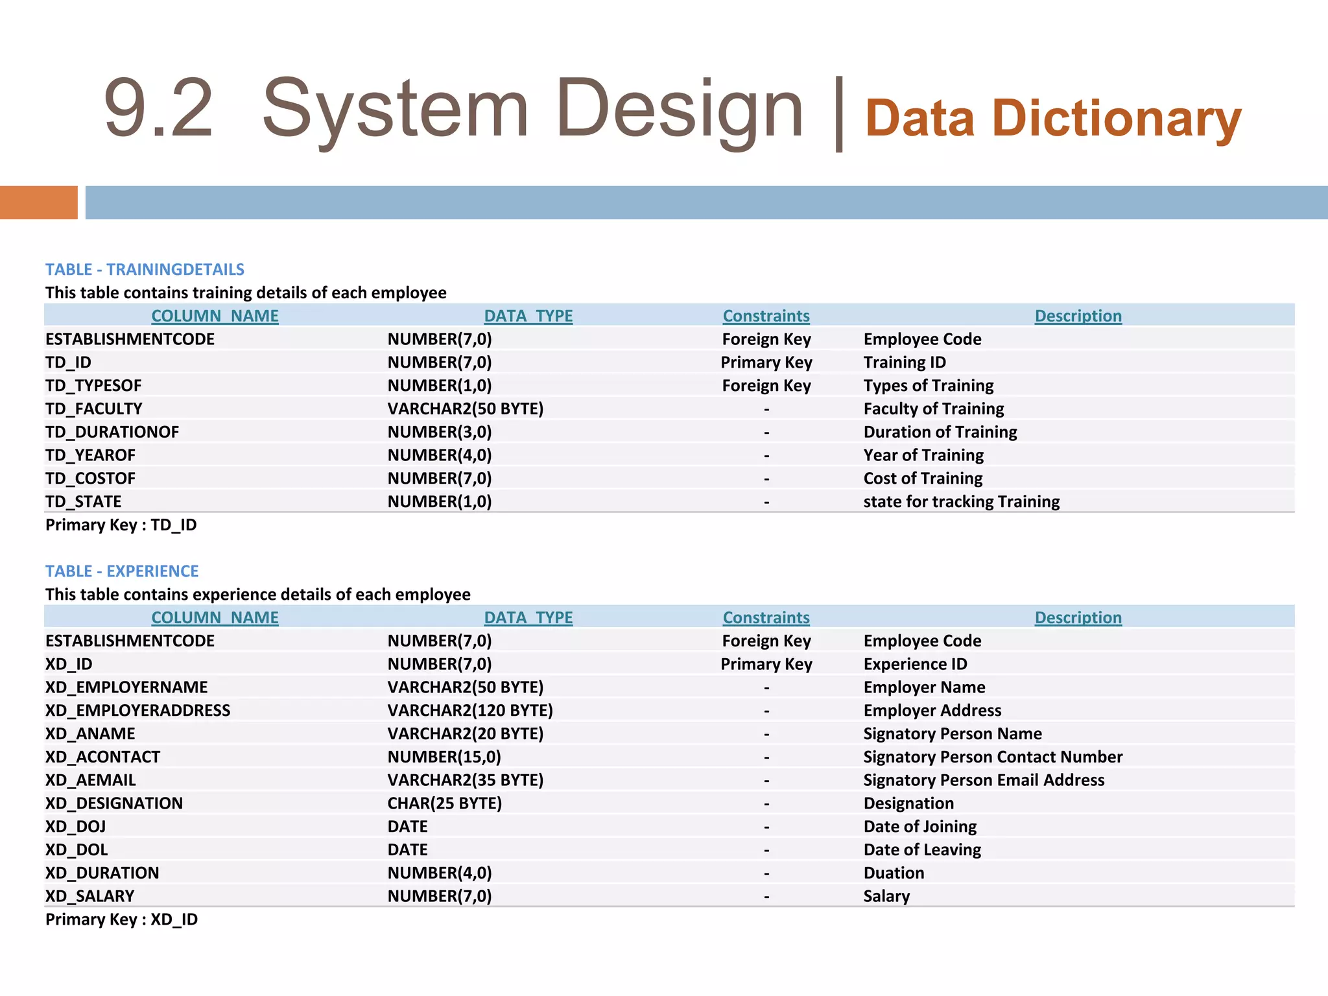
Task: Click 'This table contains experience details' line
Action: tap(257, 595)
